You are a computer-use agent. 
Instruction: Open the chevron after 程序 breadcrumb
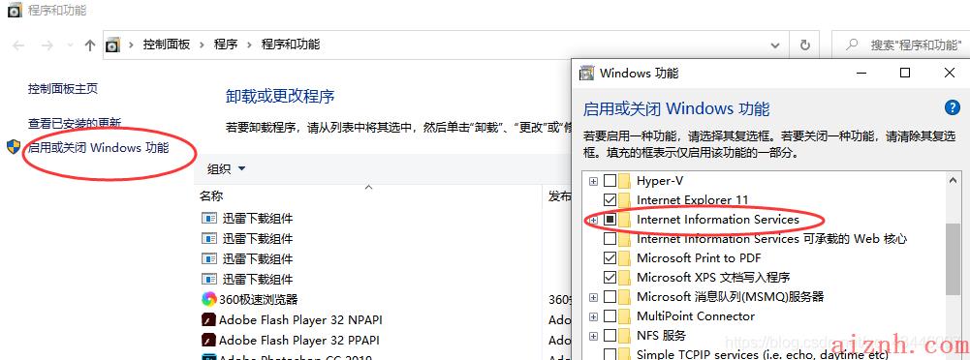pyautogui.click(x=249, y=45)
